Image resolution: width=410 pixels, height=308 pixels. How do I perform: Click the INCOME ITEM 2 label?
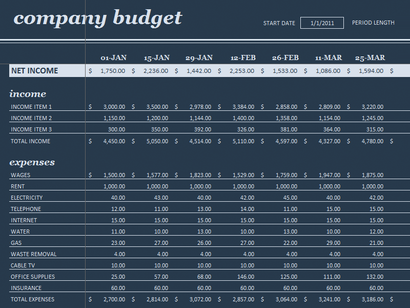31,118
